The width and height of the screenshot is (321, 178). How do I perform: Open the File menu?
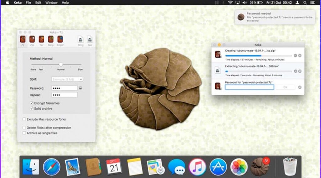click(x=29, y=3)
